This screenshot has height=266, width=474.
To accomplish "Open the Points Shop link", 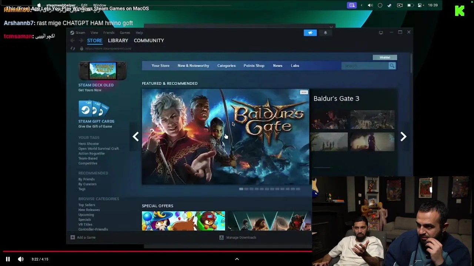I will click(x=254, y=66).
